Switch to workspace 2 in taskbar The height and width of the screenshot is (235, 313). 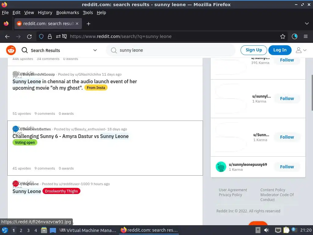(21, 230)
